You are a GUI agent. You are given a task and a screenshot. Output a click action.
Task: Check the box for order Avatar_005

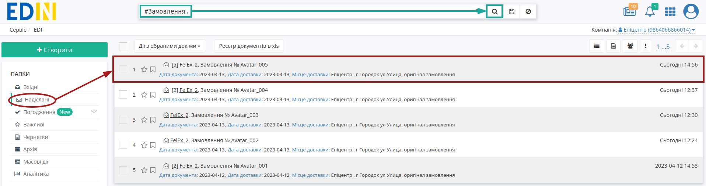pyautogui.click(x=123, y=69)
